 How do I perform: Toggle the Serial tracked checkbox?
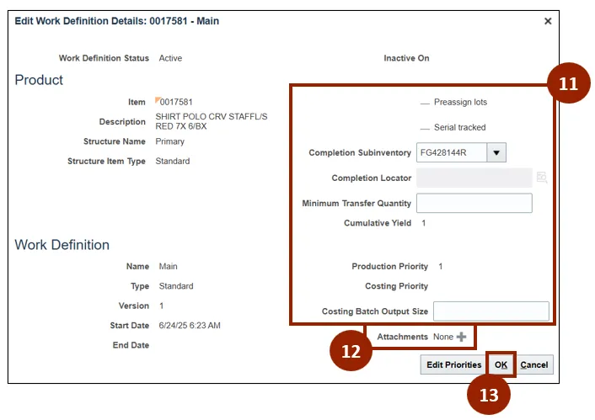[x=425, y=128]
